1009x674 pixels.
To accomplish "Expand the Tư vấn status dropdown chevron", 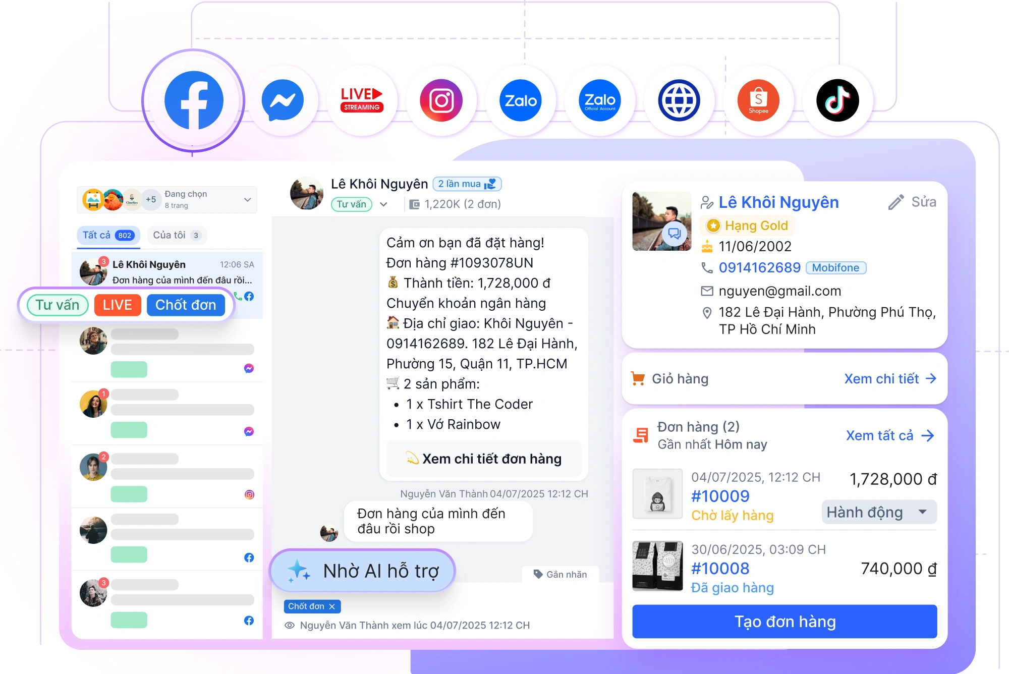I will tap(383, 204).
